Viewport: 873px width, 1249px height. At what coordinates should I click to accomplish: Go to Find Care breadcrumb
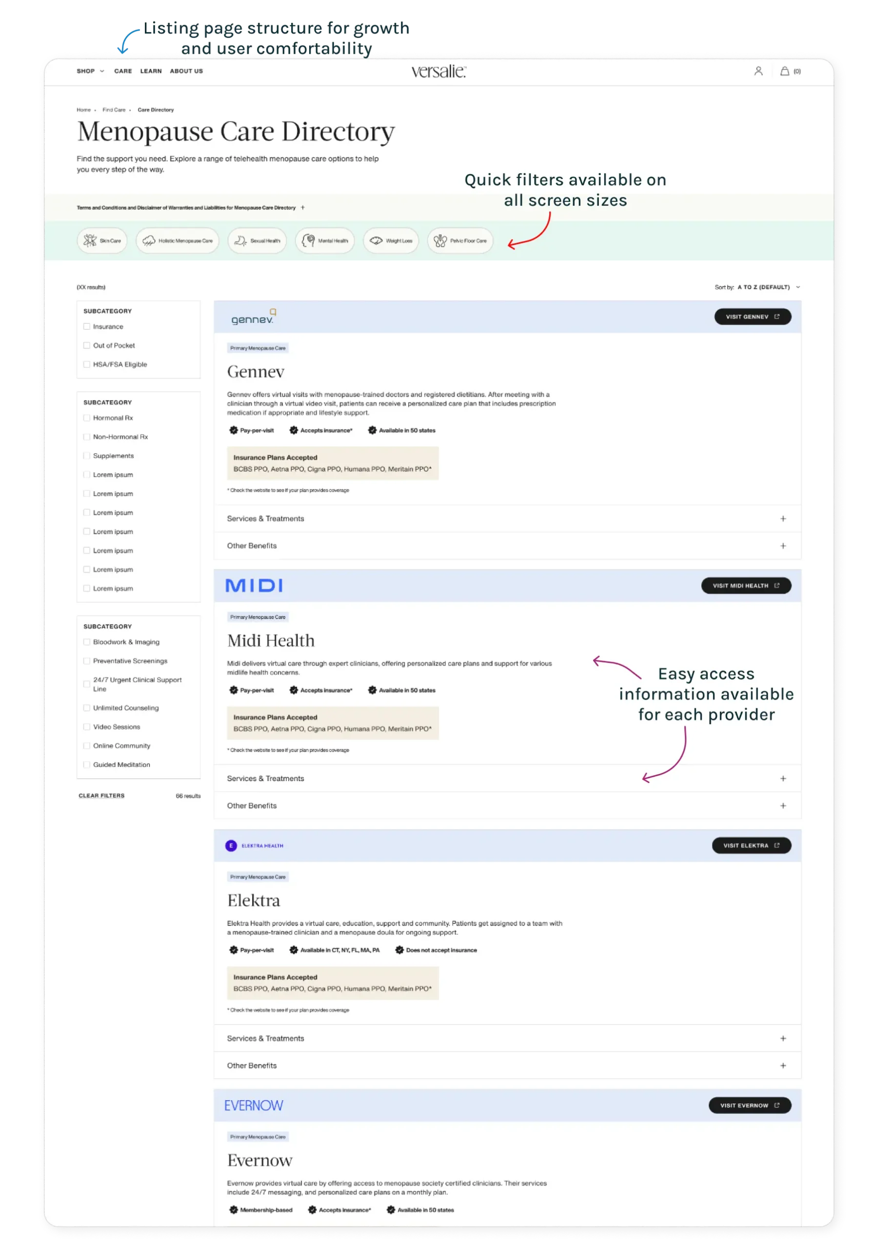coord(114,110)
